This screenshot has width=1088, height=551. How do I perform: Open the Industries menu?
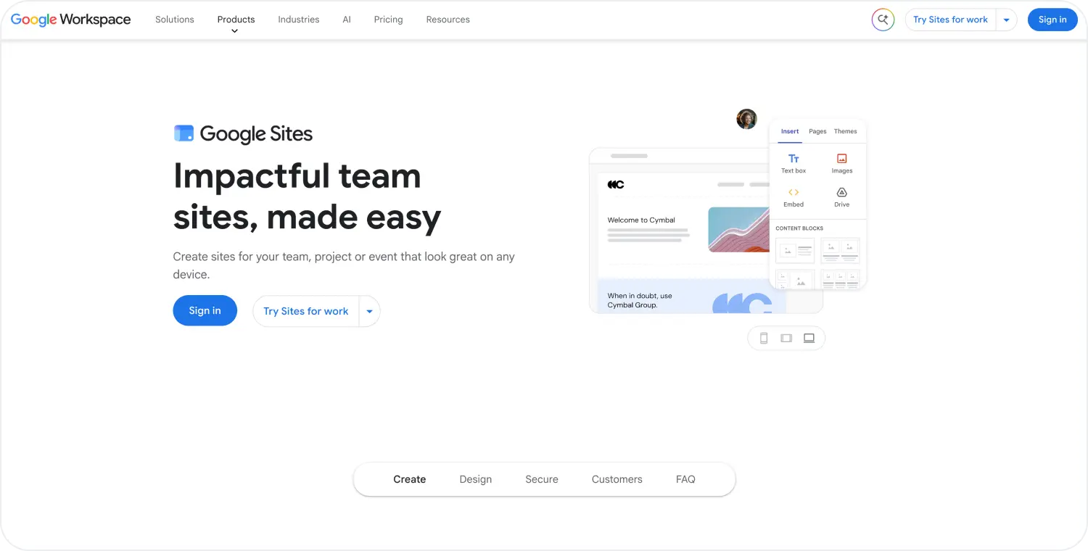click(x=299, y=20)
